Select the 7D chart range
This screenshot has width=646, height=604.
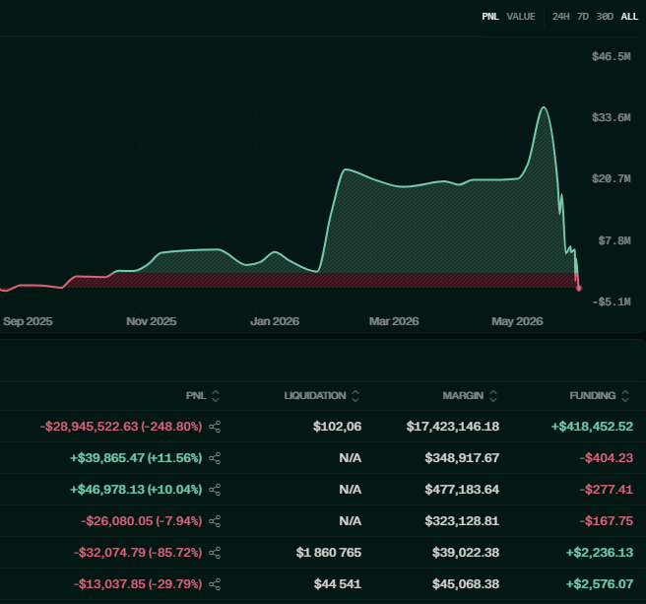tap(583, 17)
